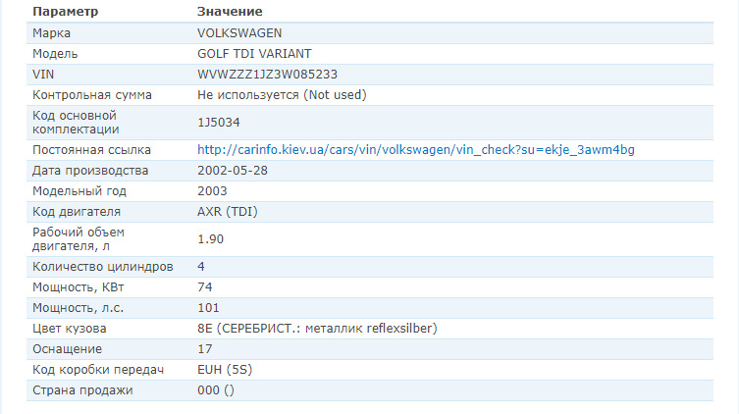Click the 'Количество цилиндров' row label
The height and width of the screenshot is (414, 739).
pyautogui.click(x=103, y=266)
